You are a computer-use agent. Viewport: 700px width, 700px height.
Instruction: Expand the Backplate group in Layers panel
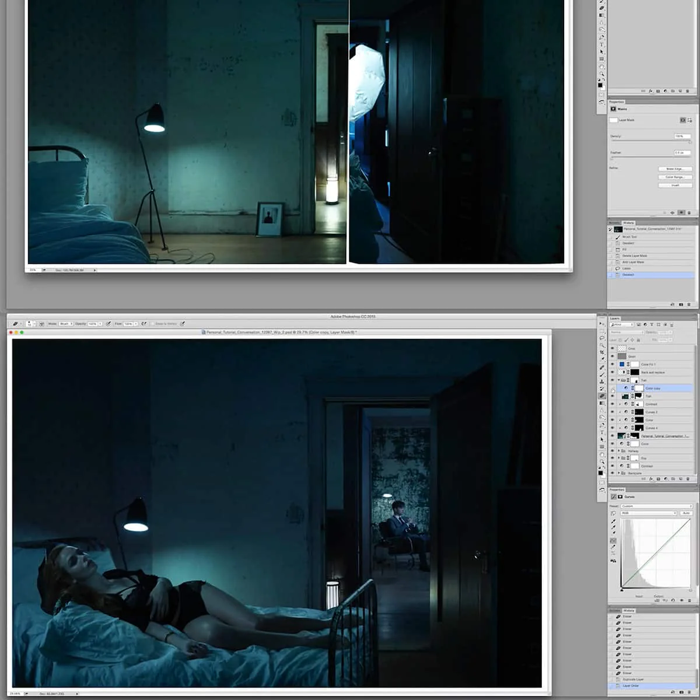(619, 473)
